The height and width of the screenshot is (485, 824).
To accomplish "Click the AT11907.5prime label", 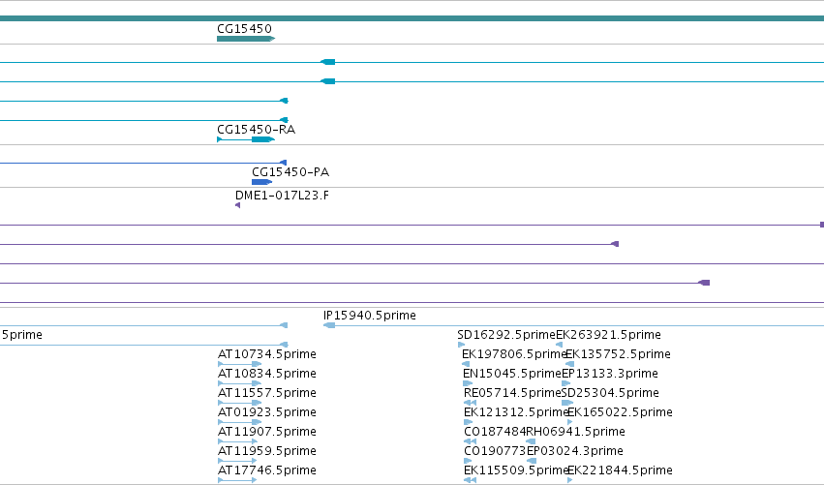I will point(267,432).
